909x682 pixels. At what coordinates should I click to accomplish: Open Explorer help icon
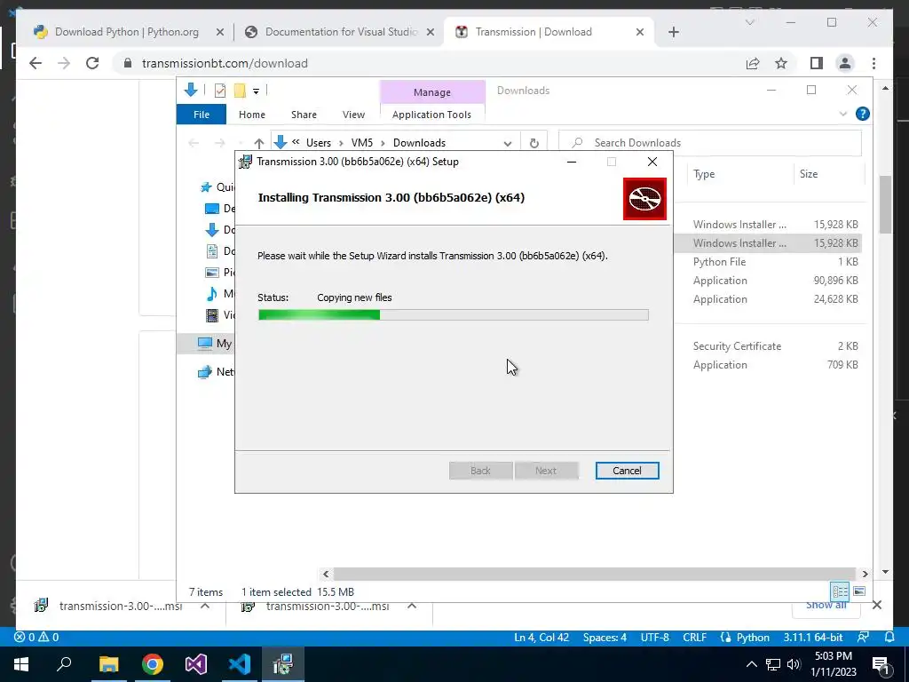coord(862,114)
